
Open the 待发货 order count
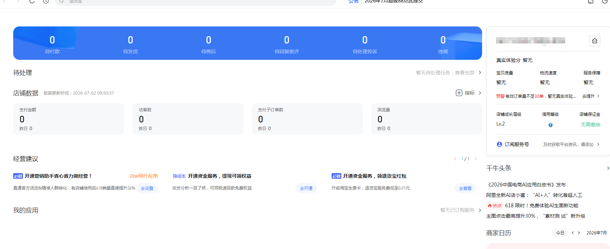point(130,45)
